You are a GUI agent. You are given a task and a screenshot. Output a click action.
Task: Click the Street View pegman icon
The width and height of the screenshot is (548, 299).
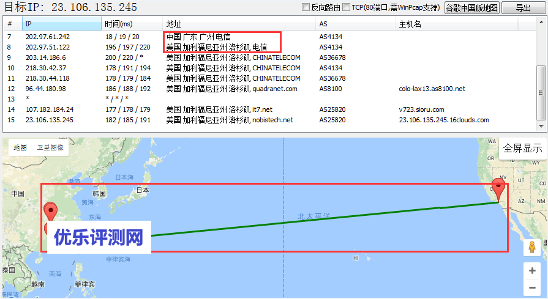click(531, 247)
